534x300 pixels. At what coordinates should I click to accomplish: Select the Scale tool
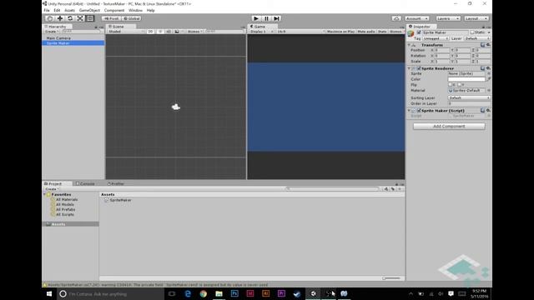point(80,18)
